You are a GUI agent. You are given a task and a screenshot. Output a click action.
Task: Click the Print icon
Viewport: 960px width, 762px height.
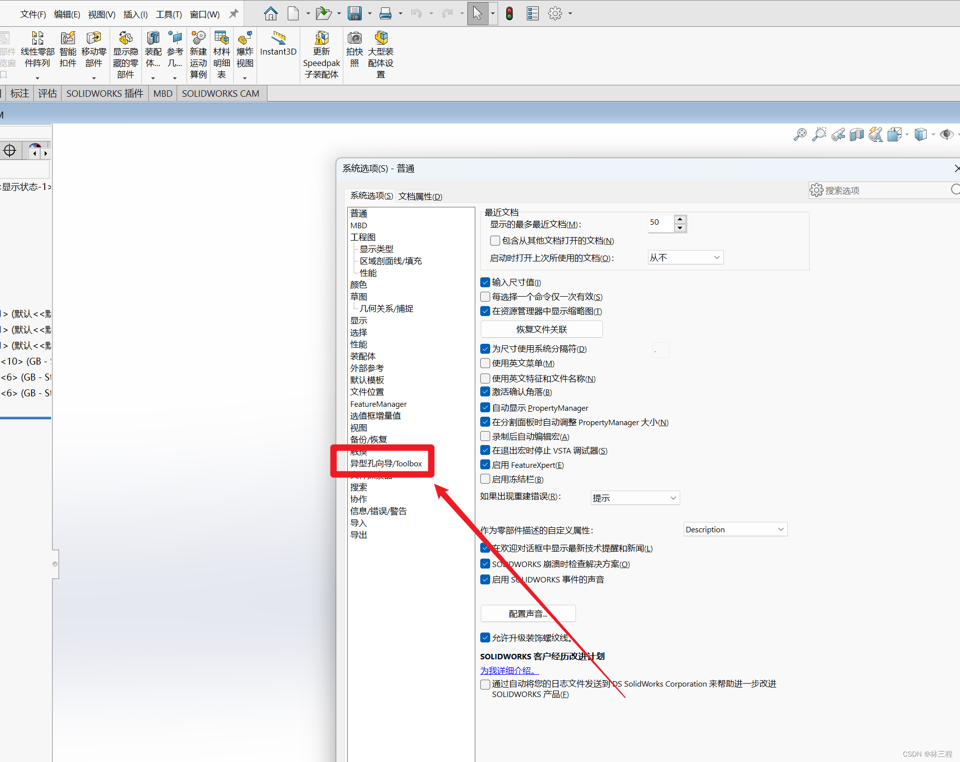385,13
